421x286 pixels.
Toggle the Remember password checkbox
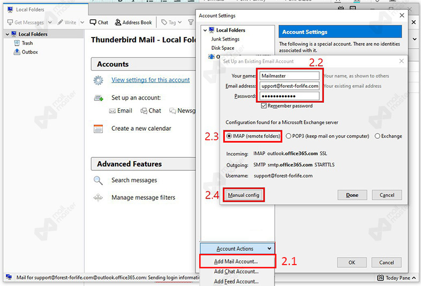click(264, 106)
